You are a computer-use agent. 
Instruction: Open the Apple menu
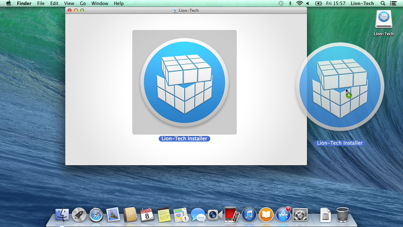(x=9, y=3)
